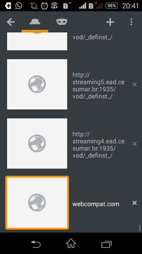Switch to normal tabs hat icon
The image size is (142, 254).
click(35, 22)
